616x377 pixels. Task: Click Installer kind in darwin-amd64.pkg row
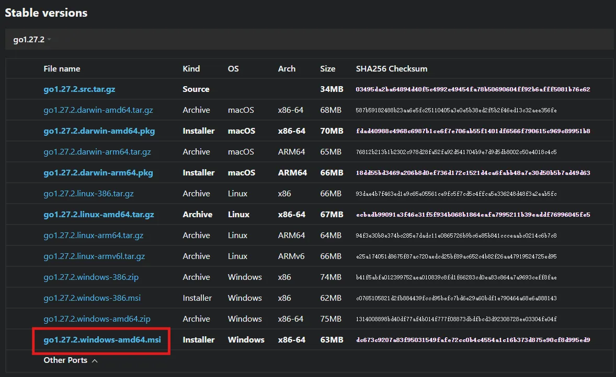point(199,131)
